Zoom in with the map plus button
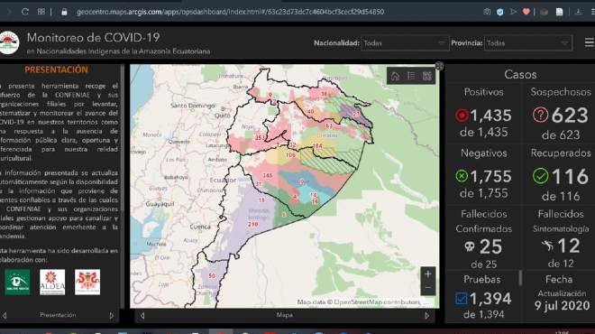 [x=428, y=274]
